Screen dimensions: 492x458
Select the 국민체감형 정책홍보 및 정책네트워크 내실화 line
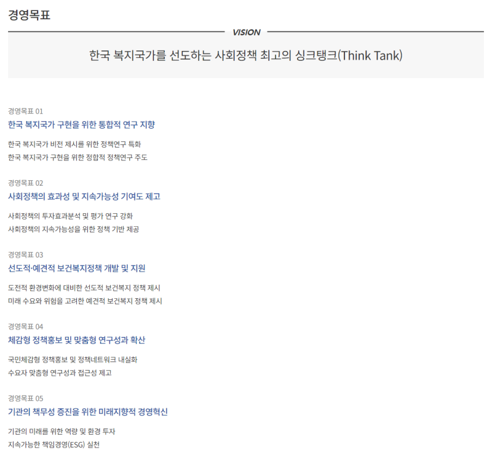click(73, 359)
